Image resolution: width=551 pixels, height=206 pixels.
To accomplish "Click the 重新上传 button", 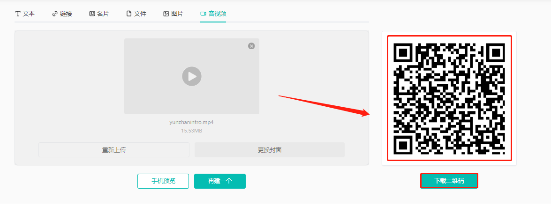I will click(x=114, y=150).
